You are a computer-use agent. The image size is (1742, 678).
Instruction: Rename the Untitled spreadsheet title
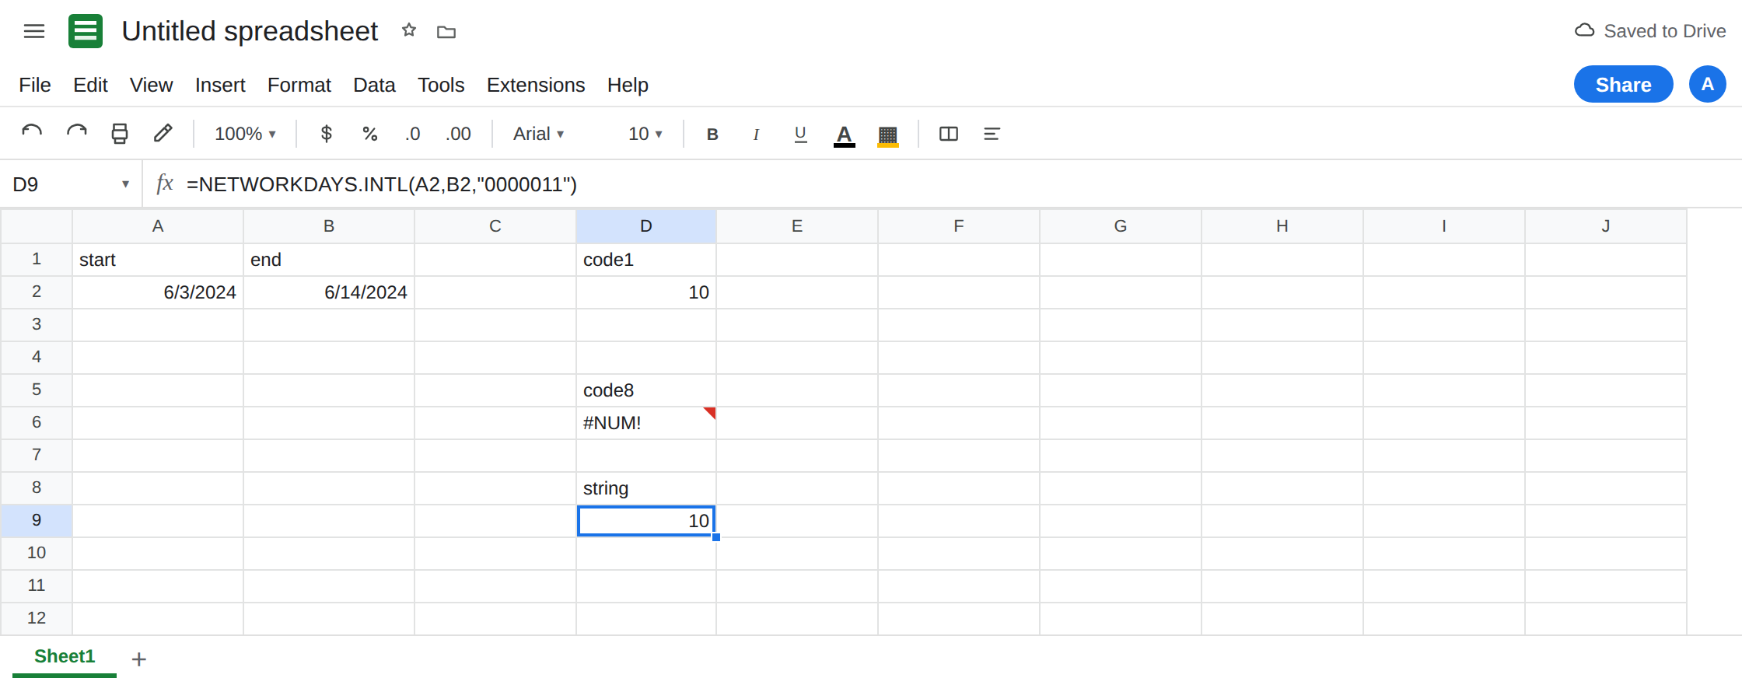tap(250, 31)
